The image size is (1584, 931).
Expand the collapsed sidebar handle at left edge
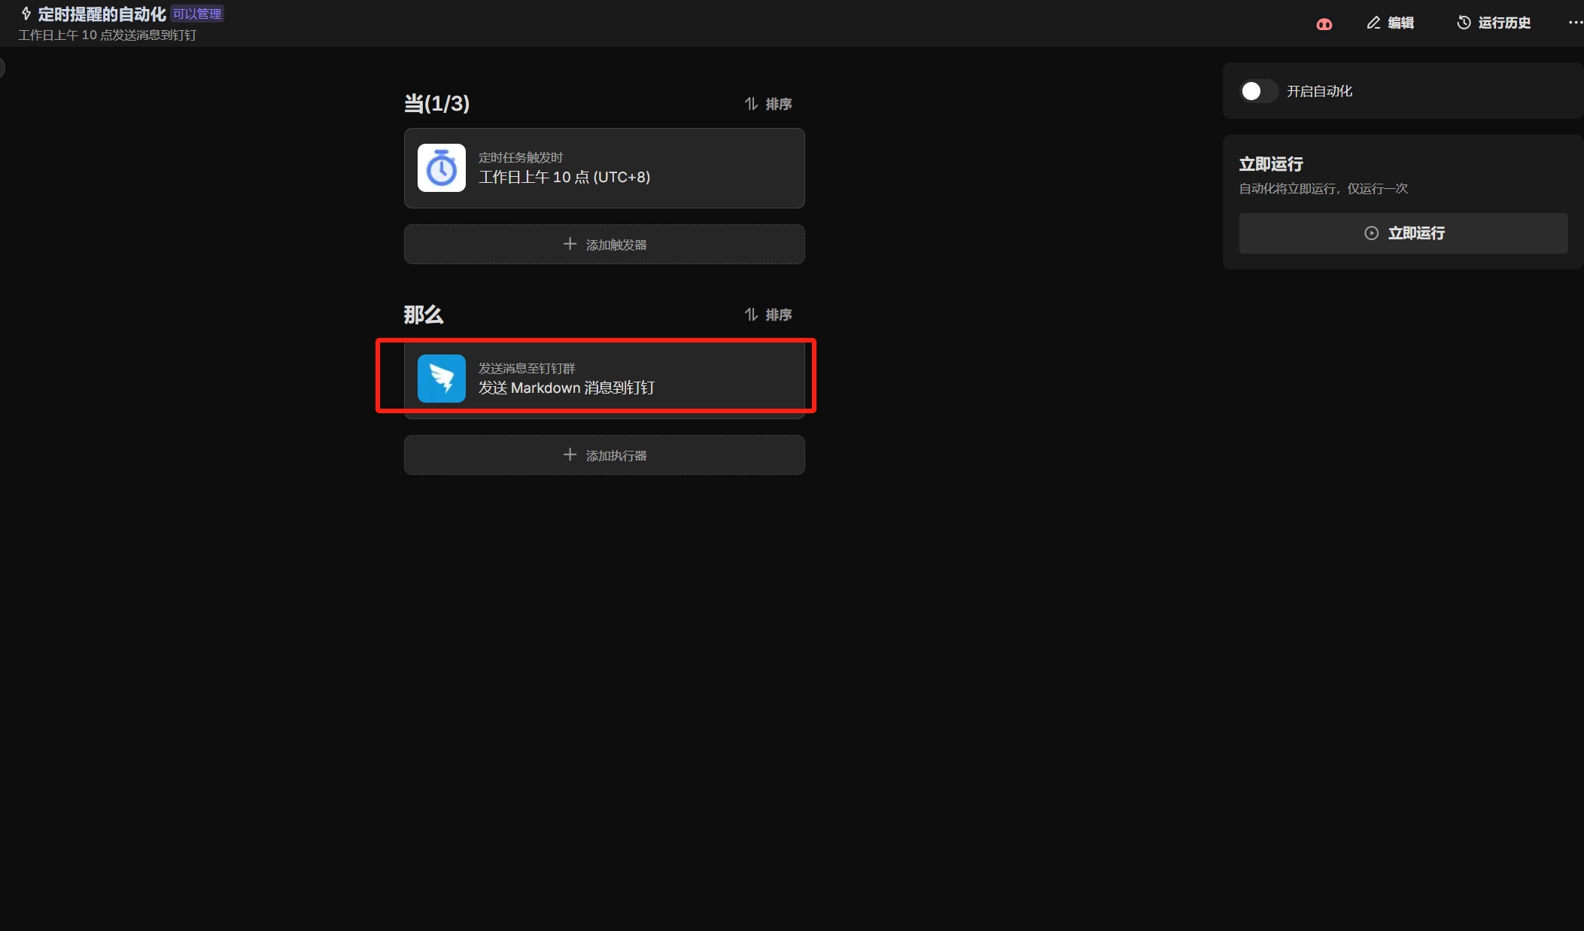point(2,68)
